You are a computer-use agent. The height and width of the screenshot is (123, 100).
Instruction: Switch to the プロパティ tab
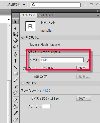[28, 15]
